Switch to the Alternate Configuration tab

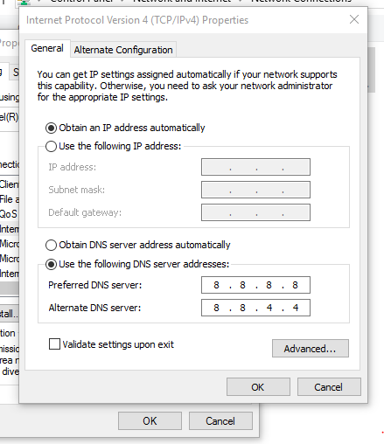[123, 50]
